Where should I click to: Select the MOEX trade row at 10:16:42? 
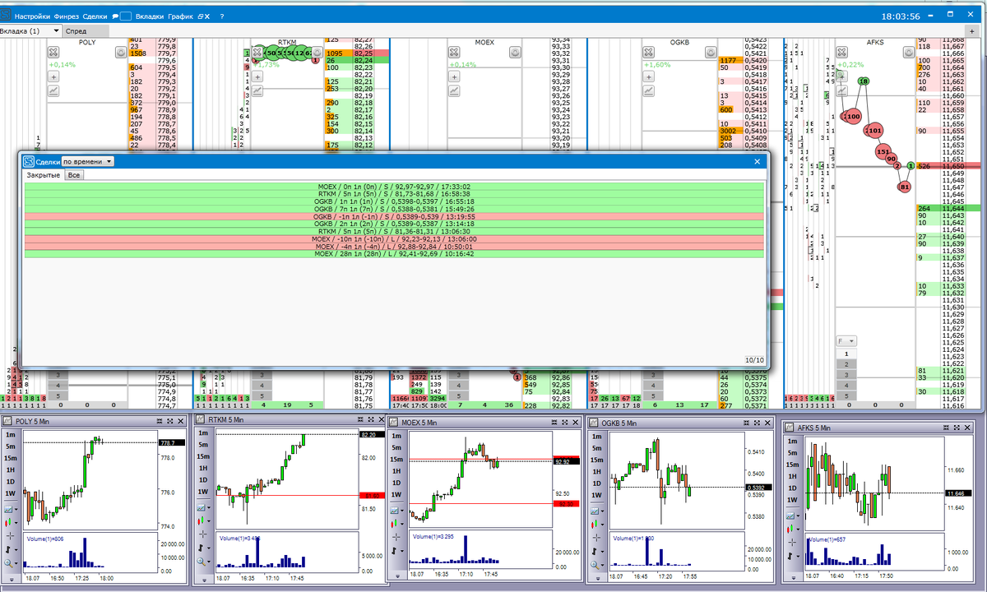point(394,253)
